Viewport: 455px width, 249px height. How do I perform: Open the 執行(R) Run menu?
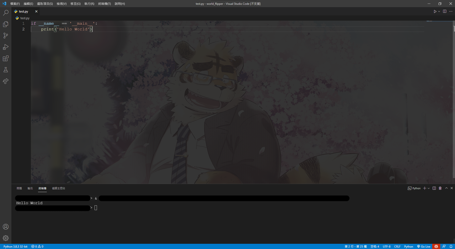click(89, 4)
